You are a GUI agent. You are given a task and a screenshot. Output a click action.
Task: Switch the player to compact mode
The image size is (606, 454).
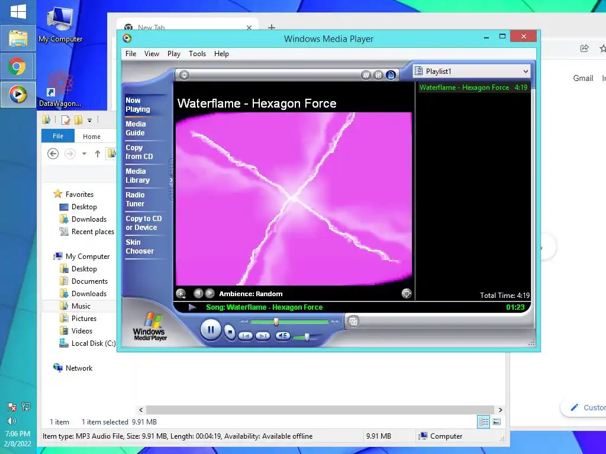pyautogui.click(x=353, y=321)
